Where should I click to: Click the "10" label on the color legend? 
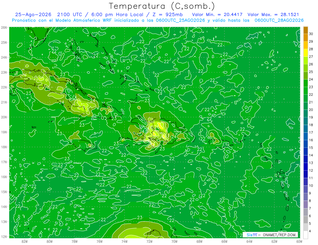(x=311, y=186)
